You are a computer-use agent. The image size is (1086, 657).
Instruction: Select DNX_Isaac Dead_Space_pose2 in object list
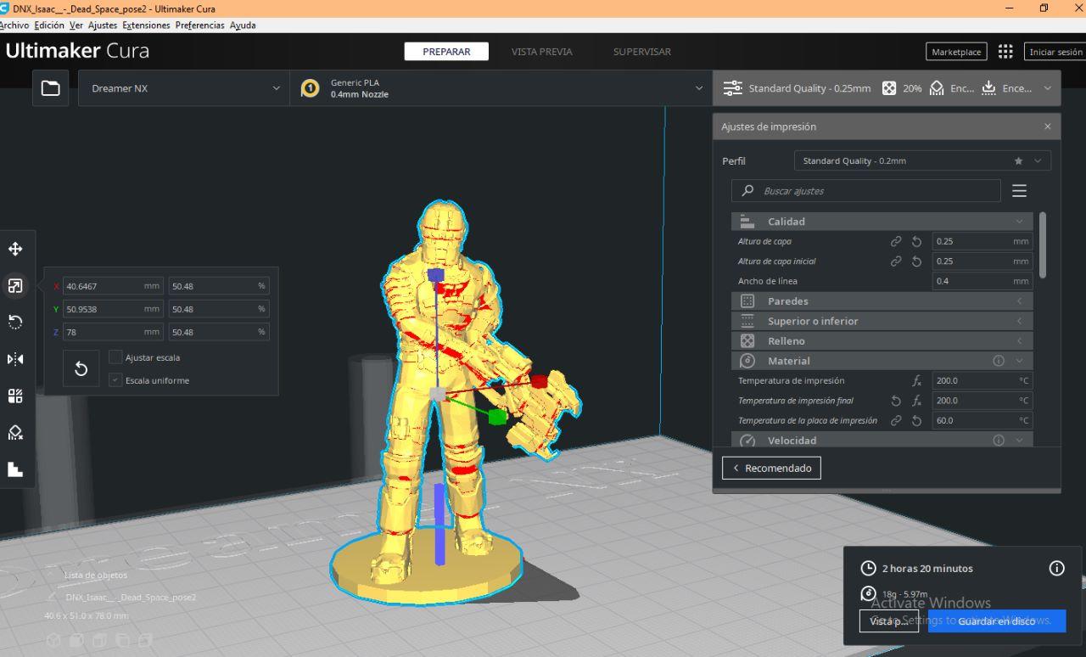(131, 597)
